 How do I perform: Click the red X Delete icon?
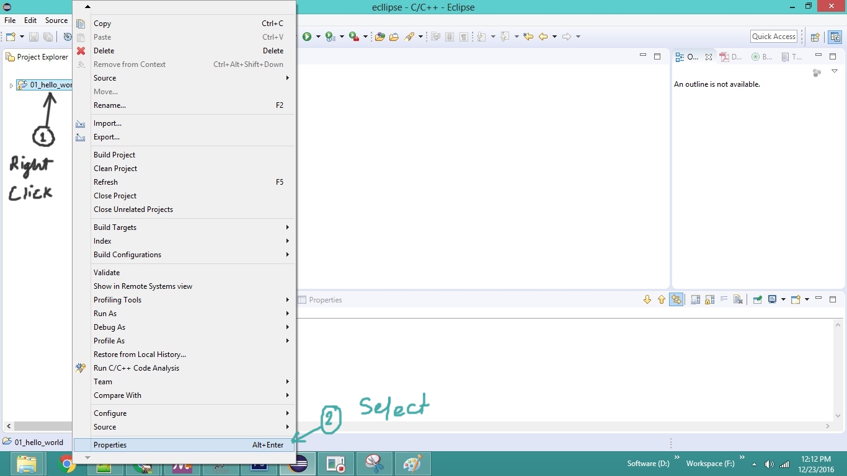[81, 51]
